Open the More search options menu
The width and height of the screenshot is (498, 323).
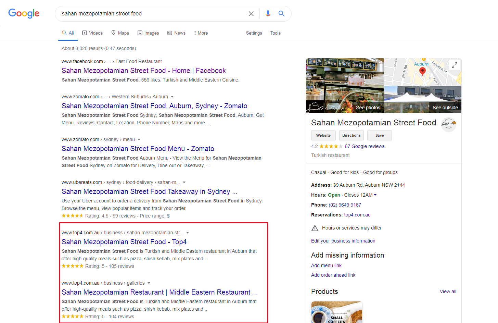point(201,33)
